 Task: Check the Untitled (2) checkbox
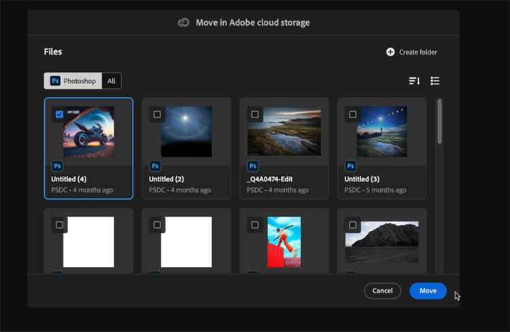[x=157, y=114]
